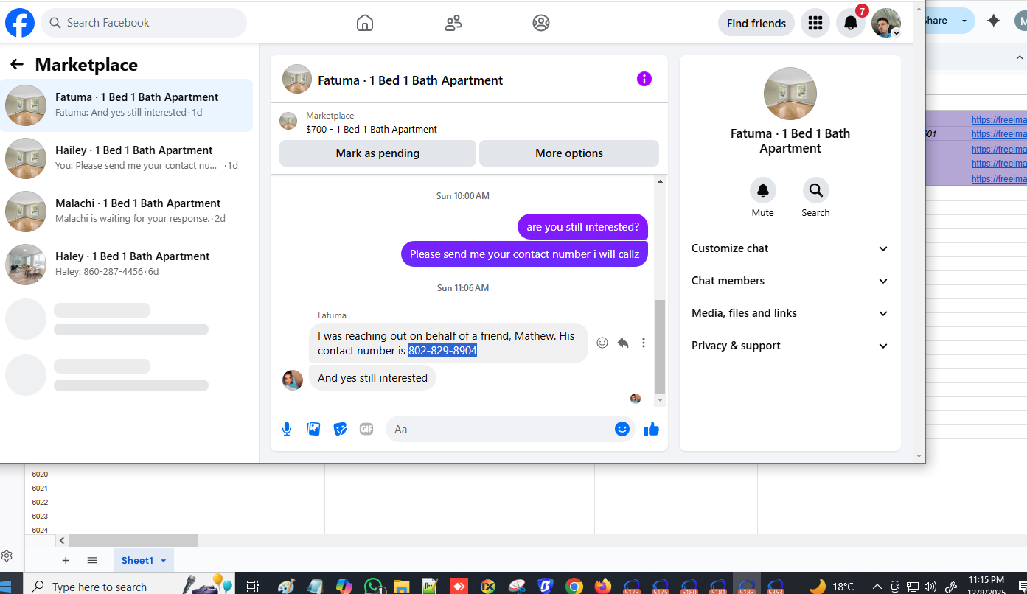Viewport: 1027px width, 594px height.
Task: Open the notifications bell with 7 badge
Action: (851, 23)
